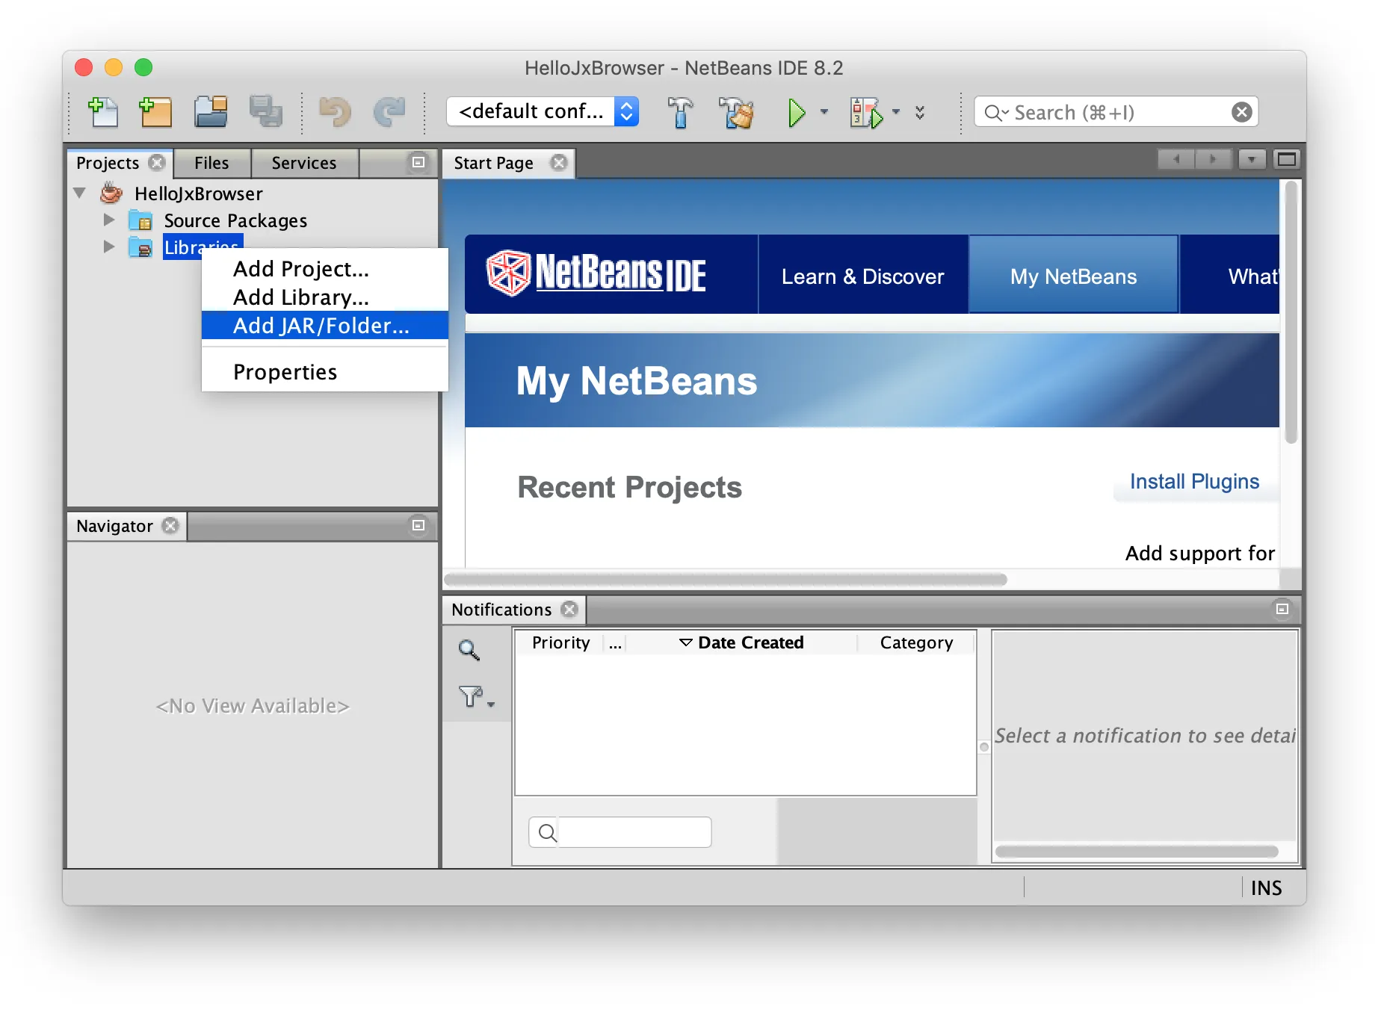
Task: Click the Open Project toolbar icon
Action: point(211,112)
